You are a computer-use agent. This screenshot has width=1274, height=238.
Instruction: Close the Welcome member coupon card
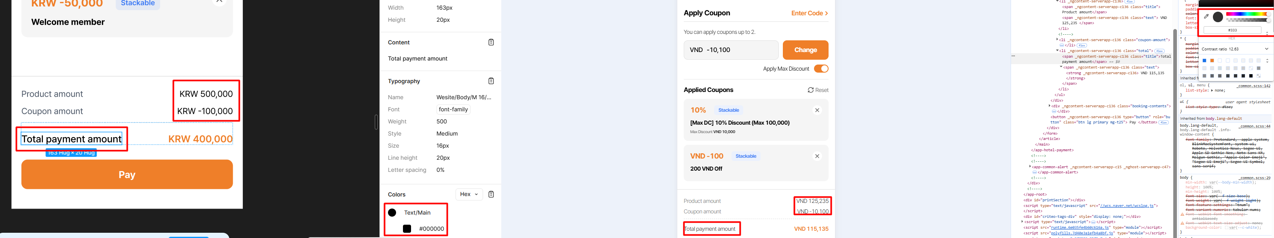coord(219,2)
